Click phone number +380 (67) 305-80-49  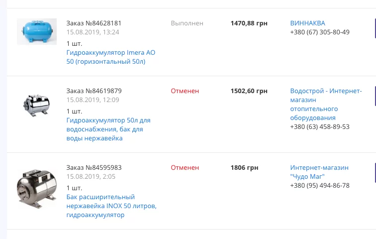[x=320, y=32]
